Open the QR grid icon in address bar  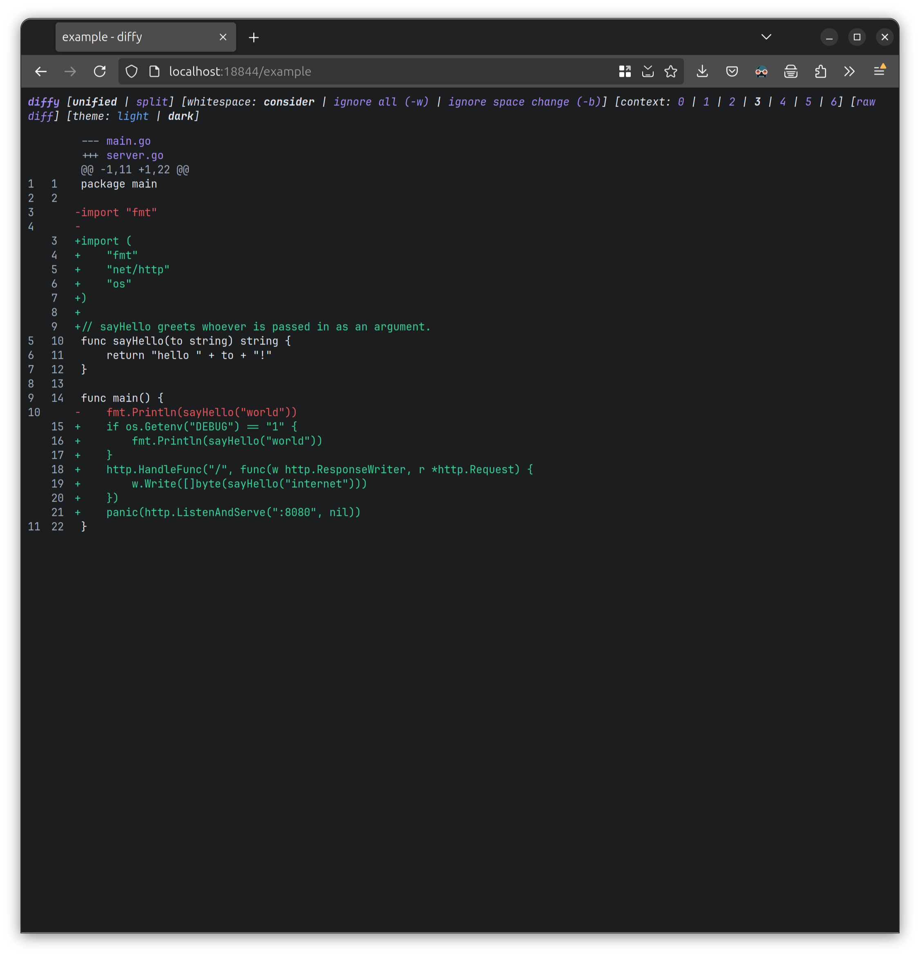click(625, 72)
